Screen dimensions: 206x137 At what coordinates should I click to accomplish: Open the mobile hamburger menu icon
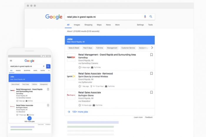[11, 61]
